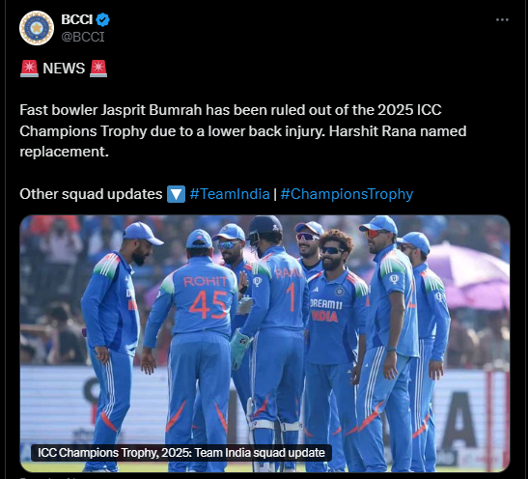Open the @BCCI handle link

(x=83, y=37)
